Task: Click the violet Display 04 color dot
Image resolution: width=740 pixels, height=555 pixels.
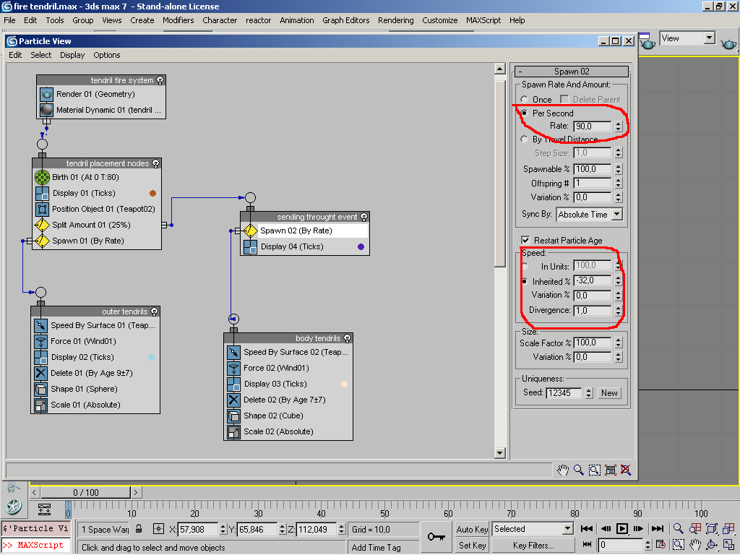Action: (x=361, y=247)
